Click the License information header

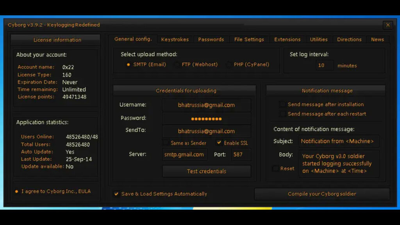coord(55,40)
